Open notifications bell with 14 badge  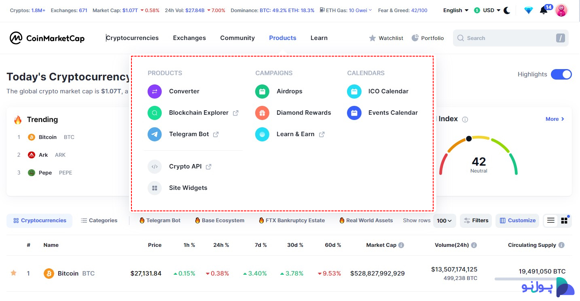coord(544,10)
